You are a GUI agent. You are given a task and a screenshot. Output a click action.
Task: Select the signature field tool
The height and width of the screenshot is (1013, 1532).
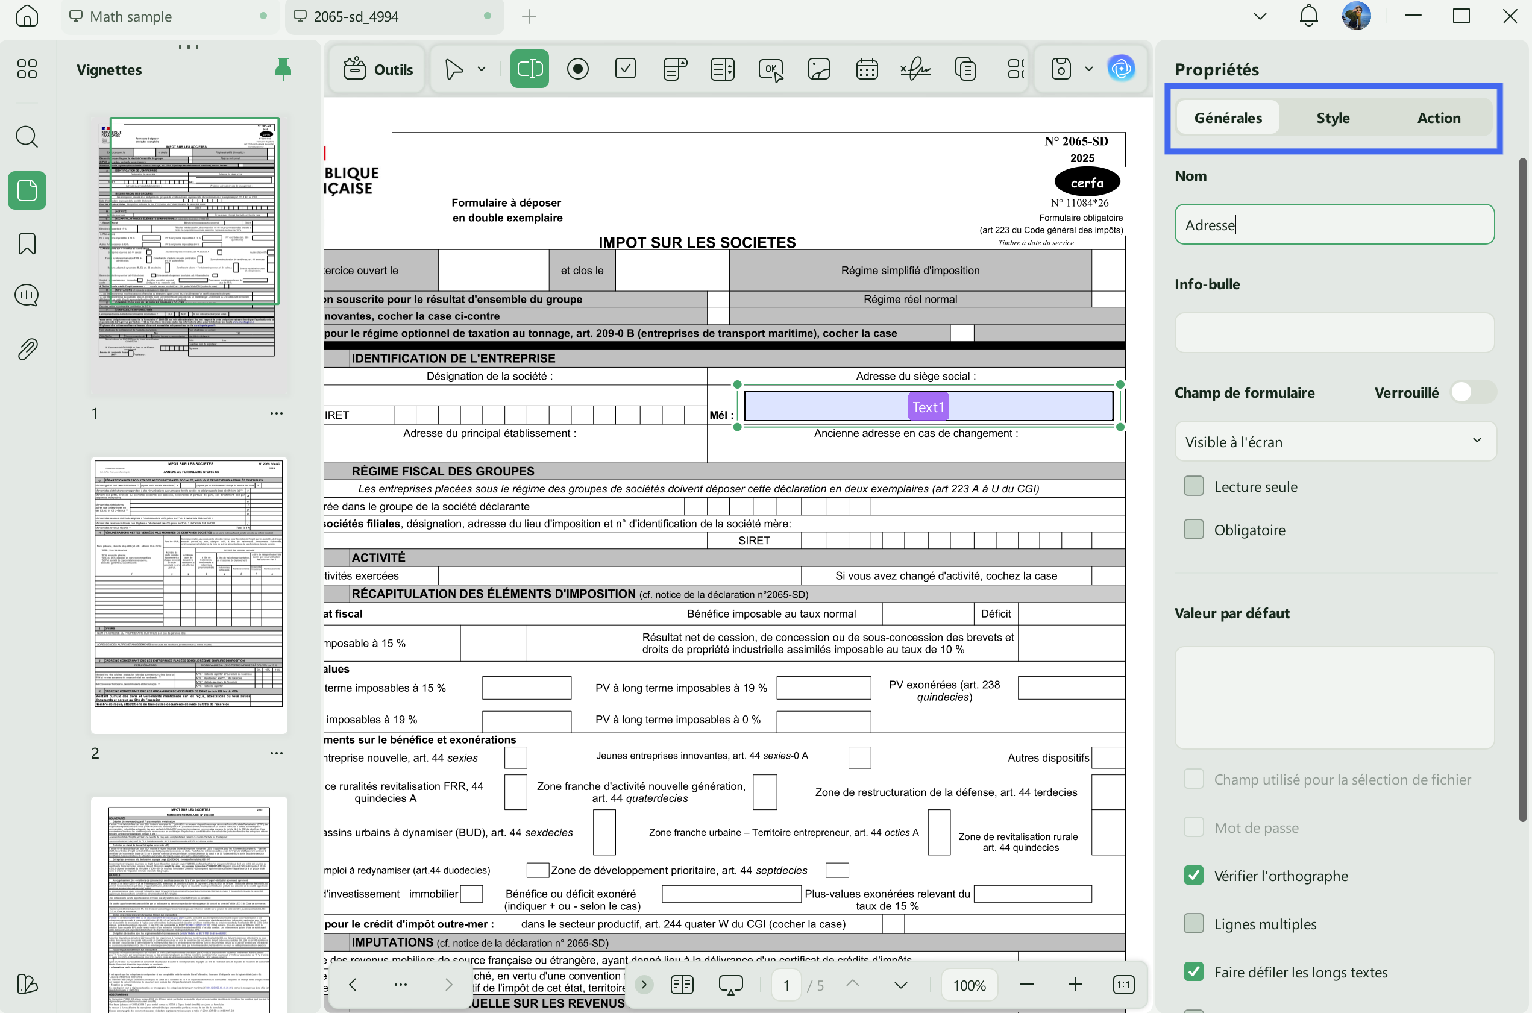pos(915,69)
